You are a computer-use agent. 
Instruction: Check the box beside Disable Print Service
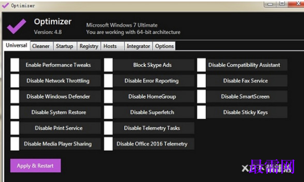(x=15, y=128)
